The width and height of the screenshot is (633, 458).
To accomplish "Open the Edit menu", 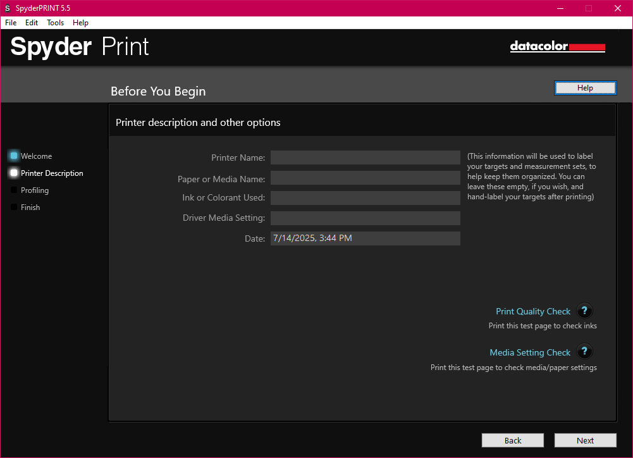I will click(32, 23).
